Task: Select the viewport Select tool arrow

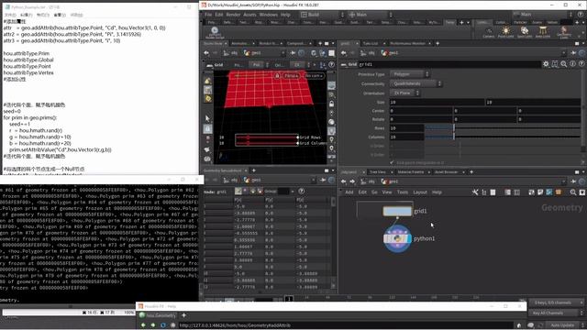Action: tap(208, 118)
